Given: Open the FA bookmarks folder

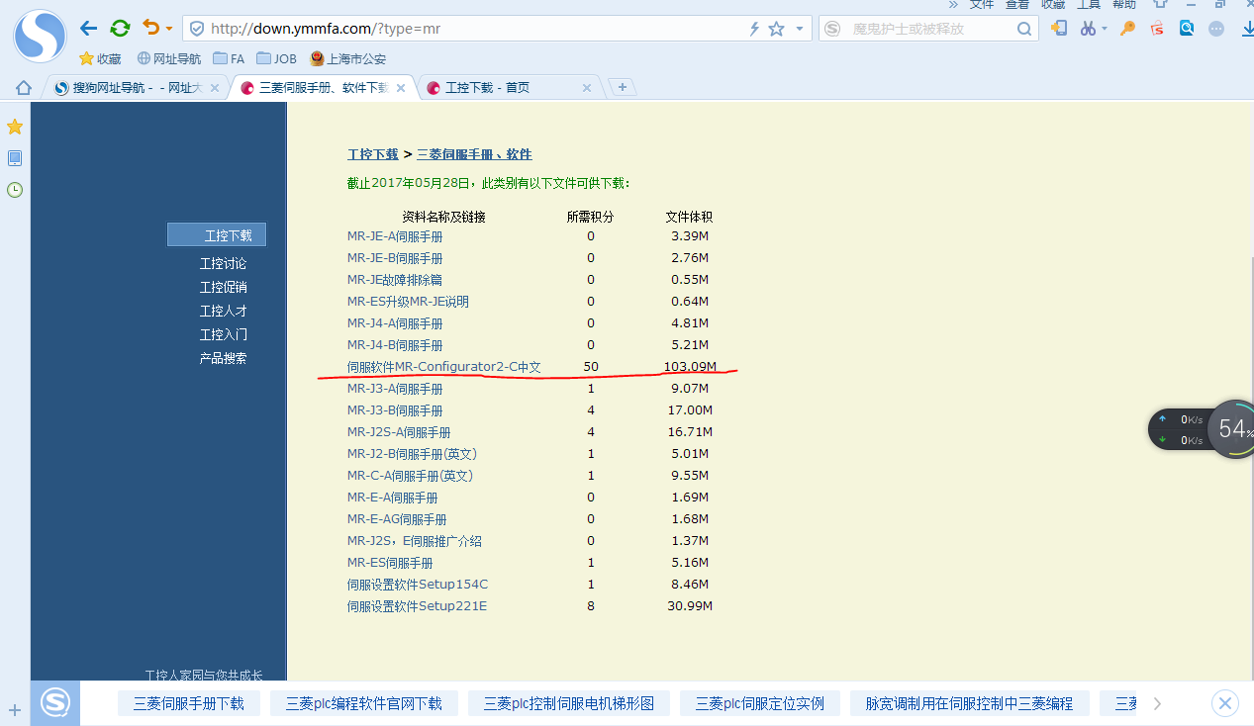Looking at the screenshot, I should [x=229, y=58].
